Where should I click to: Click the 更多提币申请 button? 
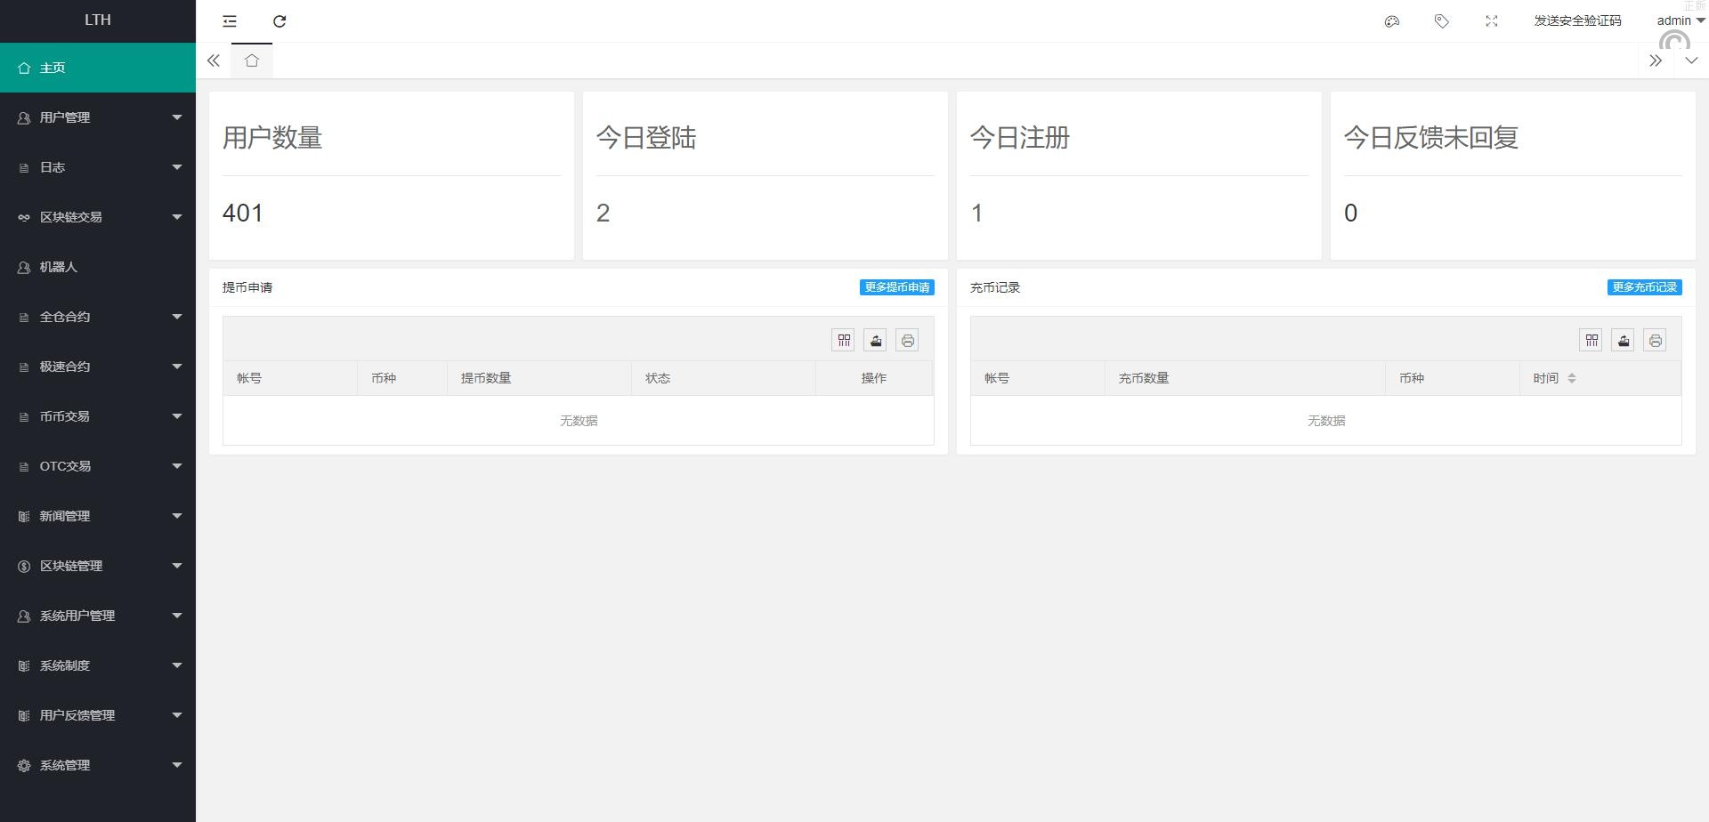(896, 287)
